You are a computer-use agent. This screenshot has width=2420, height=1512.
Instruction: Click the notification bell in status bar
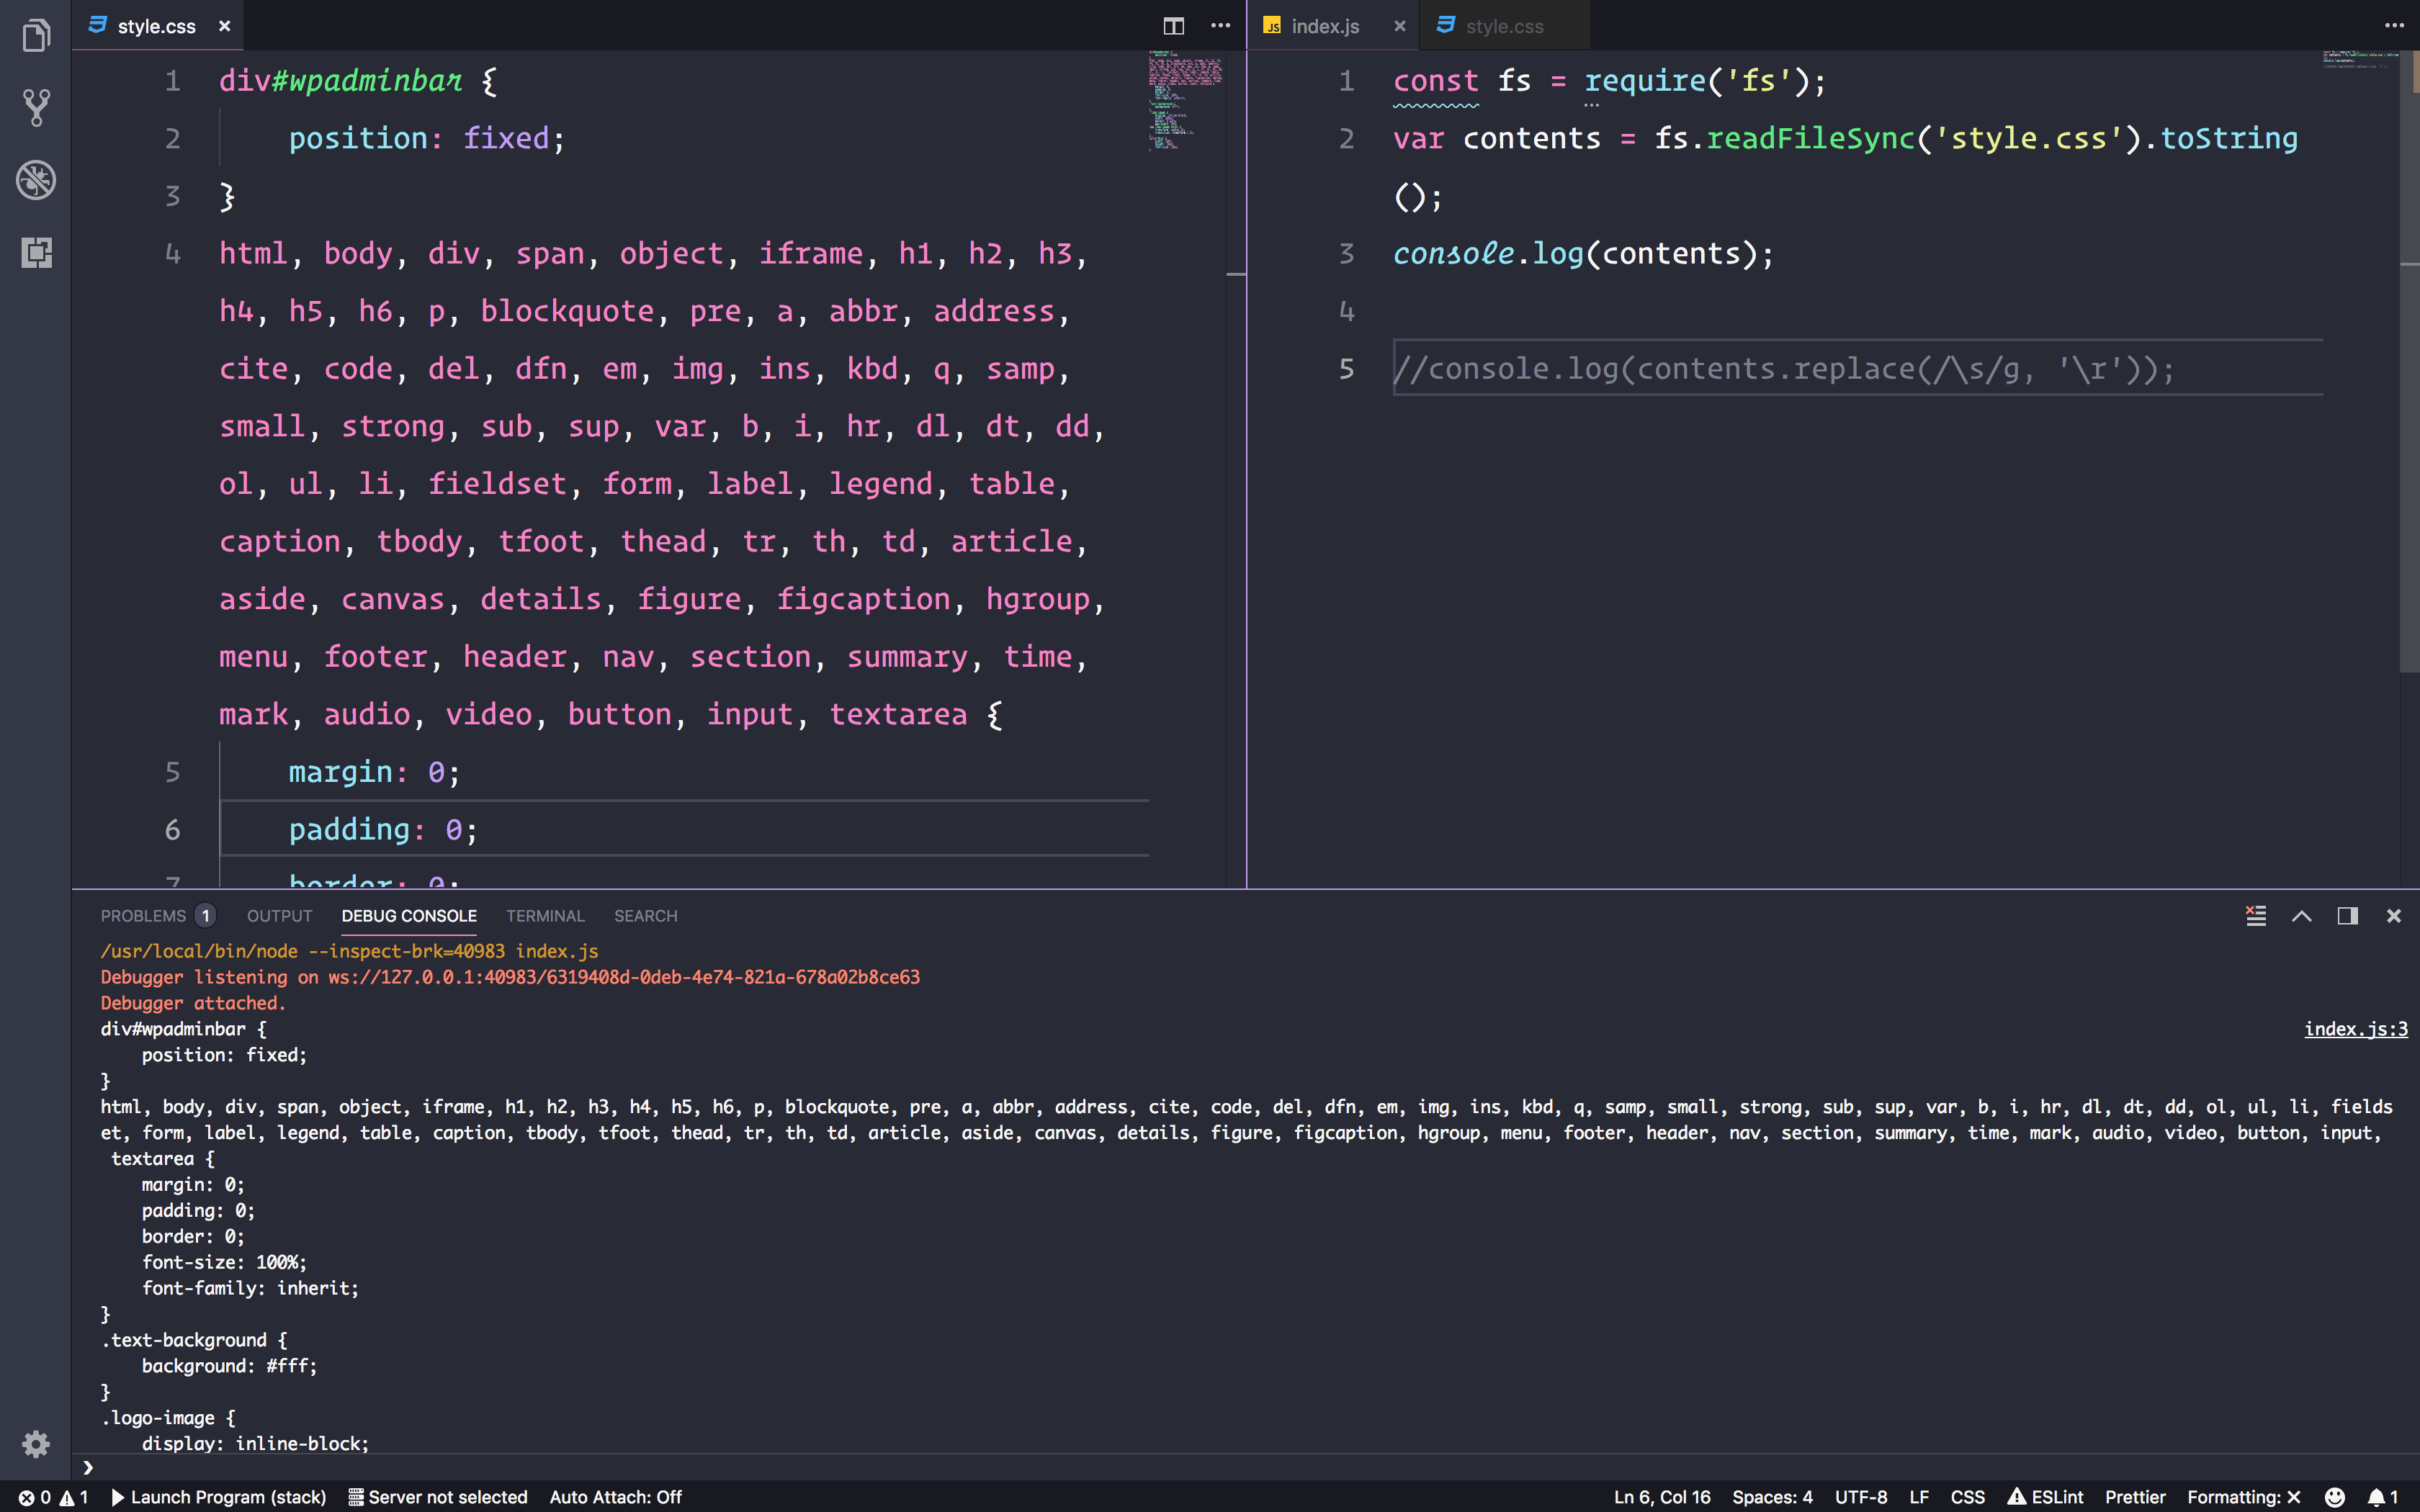tap(2383, 1497)
